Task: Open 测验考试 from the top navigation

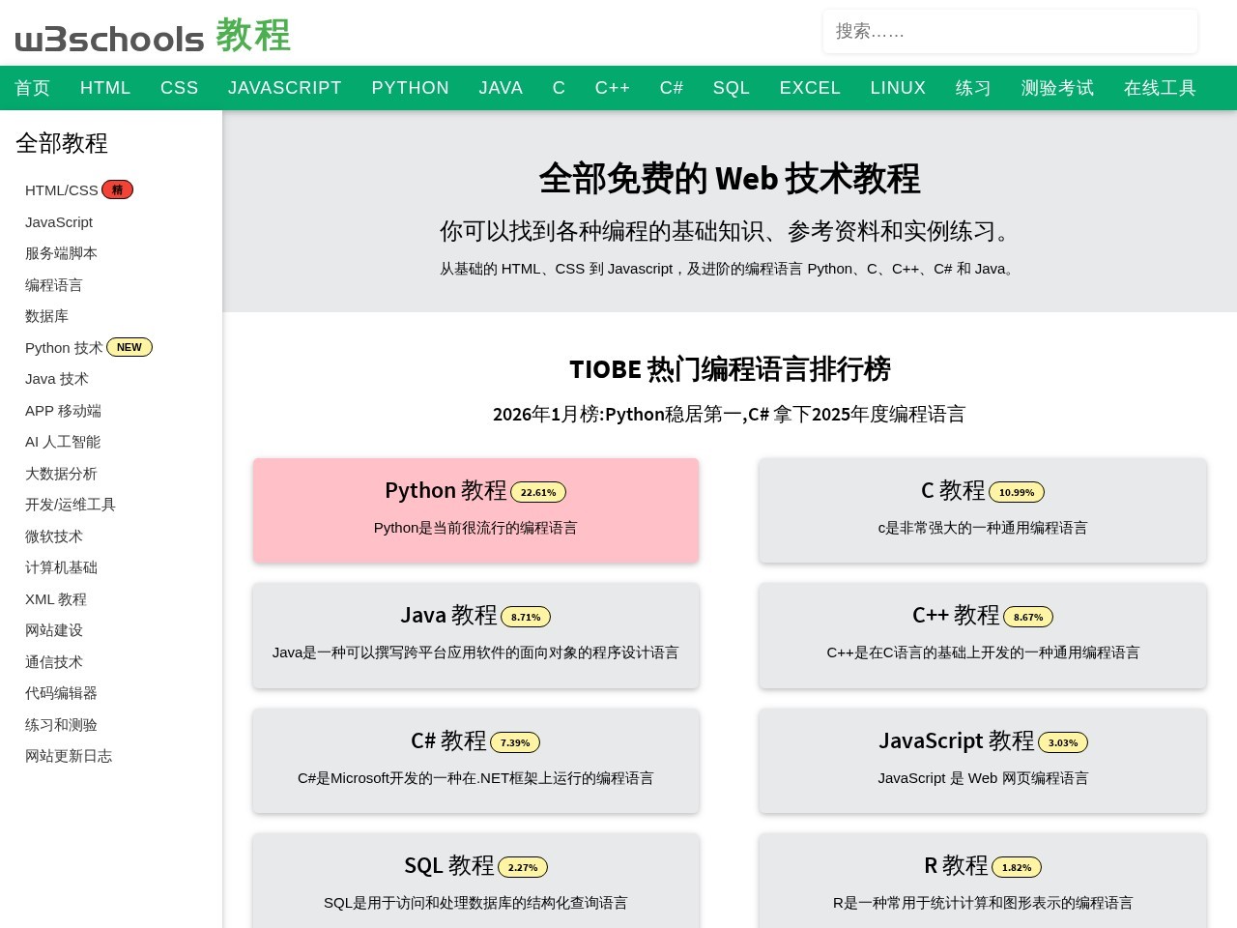Action: (1057, 88)
